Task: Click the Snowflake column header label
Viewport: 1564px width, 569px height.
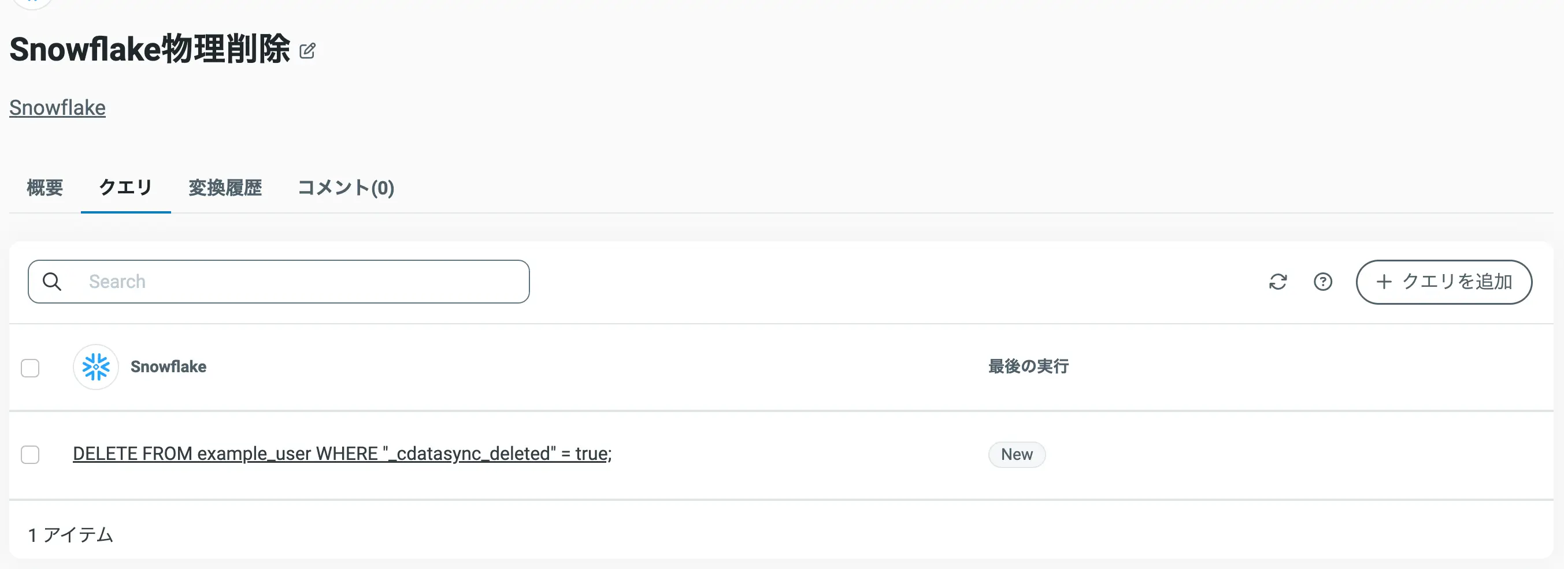Action: pos(168,367)
